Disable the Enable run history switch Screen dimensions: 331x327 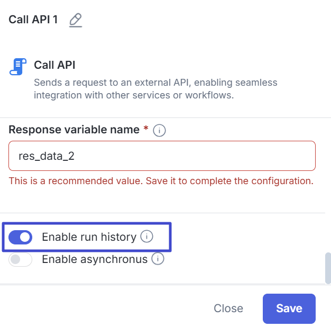(x=21, y=237)
